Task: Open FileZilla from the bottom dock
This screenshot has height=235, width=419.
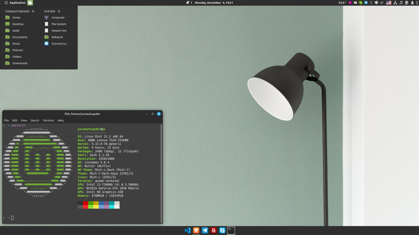Action: click(213, 230)
